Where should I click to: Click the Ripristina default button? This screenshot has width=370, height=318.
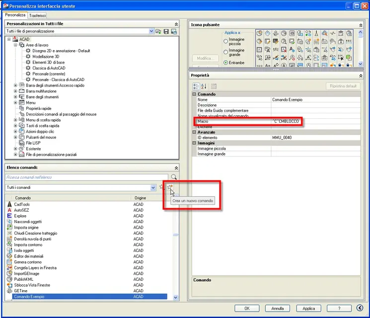(343, 86)
